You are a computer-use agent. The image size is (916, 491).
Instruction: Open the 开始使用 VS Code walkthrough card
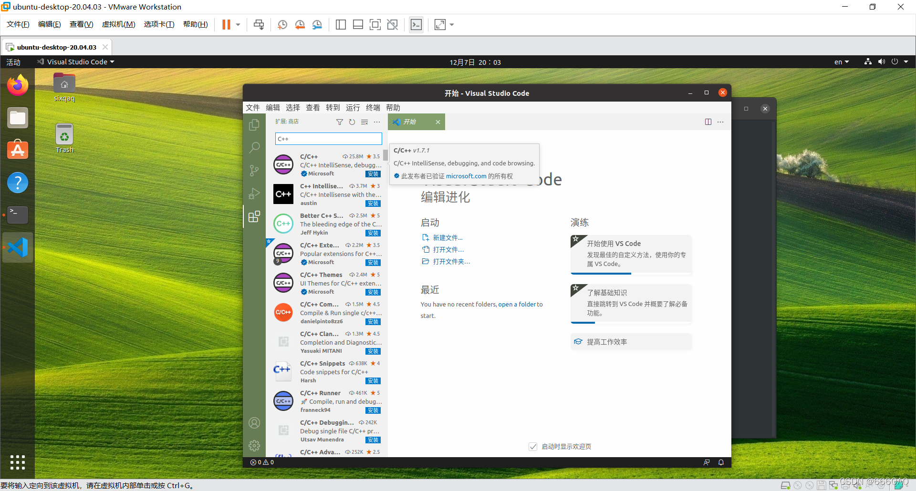pyautogui.click(x=631, y=255)
